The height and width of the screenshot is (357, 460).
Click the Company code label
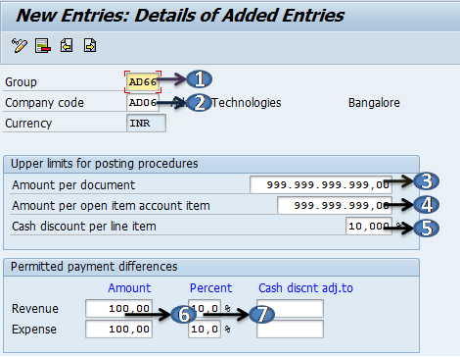pos(44,103)
